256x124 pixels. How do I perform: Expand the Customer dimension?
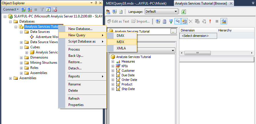[x=113, y=71]
